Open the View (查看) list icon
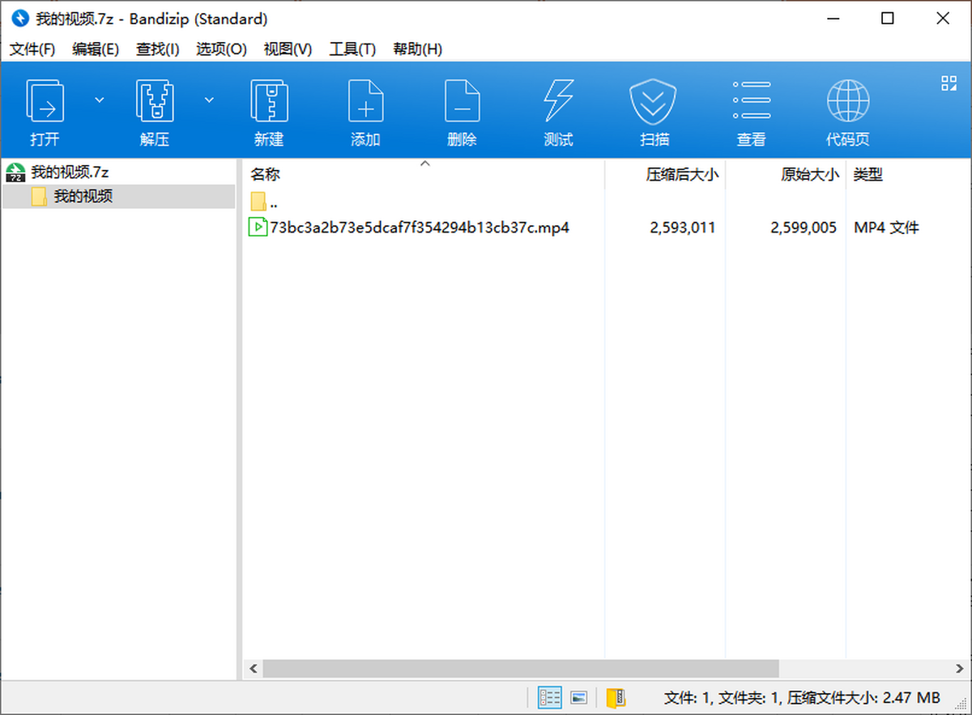Screen dimensions: 972x715 [x=751, y=101]
